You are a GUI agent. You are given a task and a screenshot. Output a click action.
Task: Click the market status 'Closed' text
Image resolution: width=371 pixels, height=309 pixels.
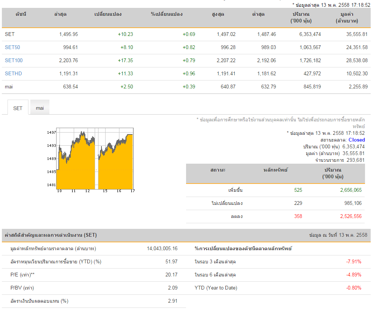pos(356,140)
